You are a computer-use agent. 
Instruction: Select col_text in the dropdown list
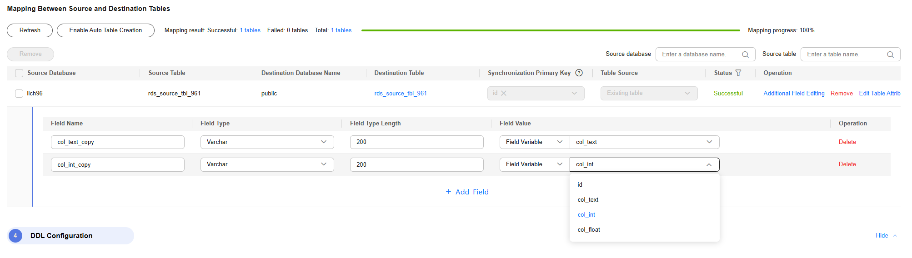[x=588, y=200]
